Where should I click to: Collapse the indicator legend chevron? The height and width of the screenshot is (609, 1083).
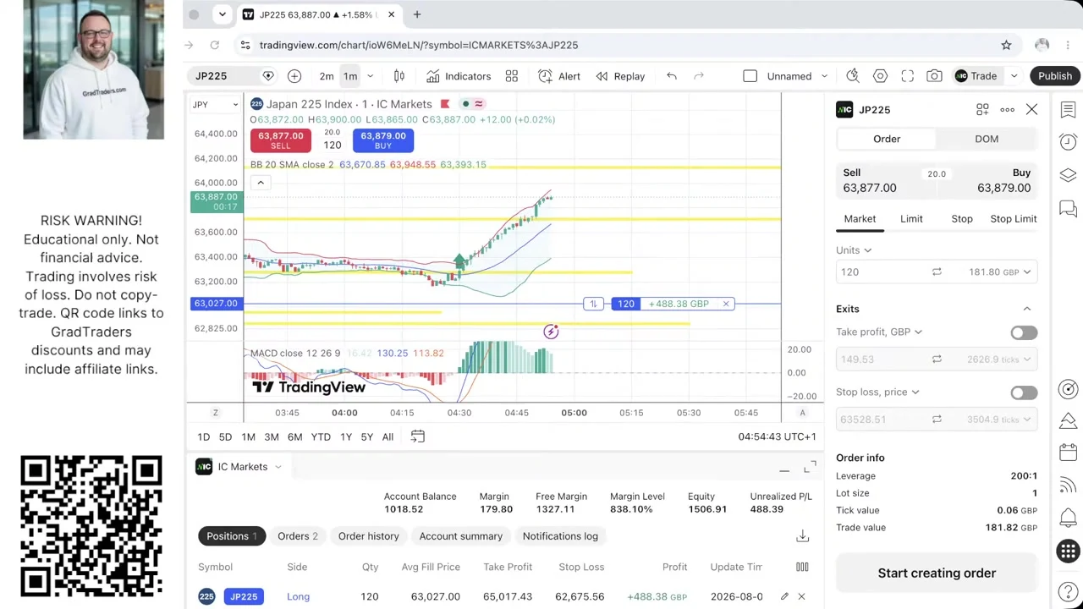point(261,183)
